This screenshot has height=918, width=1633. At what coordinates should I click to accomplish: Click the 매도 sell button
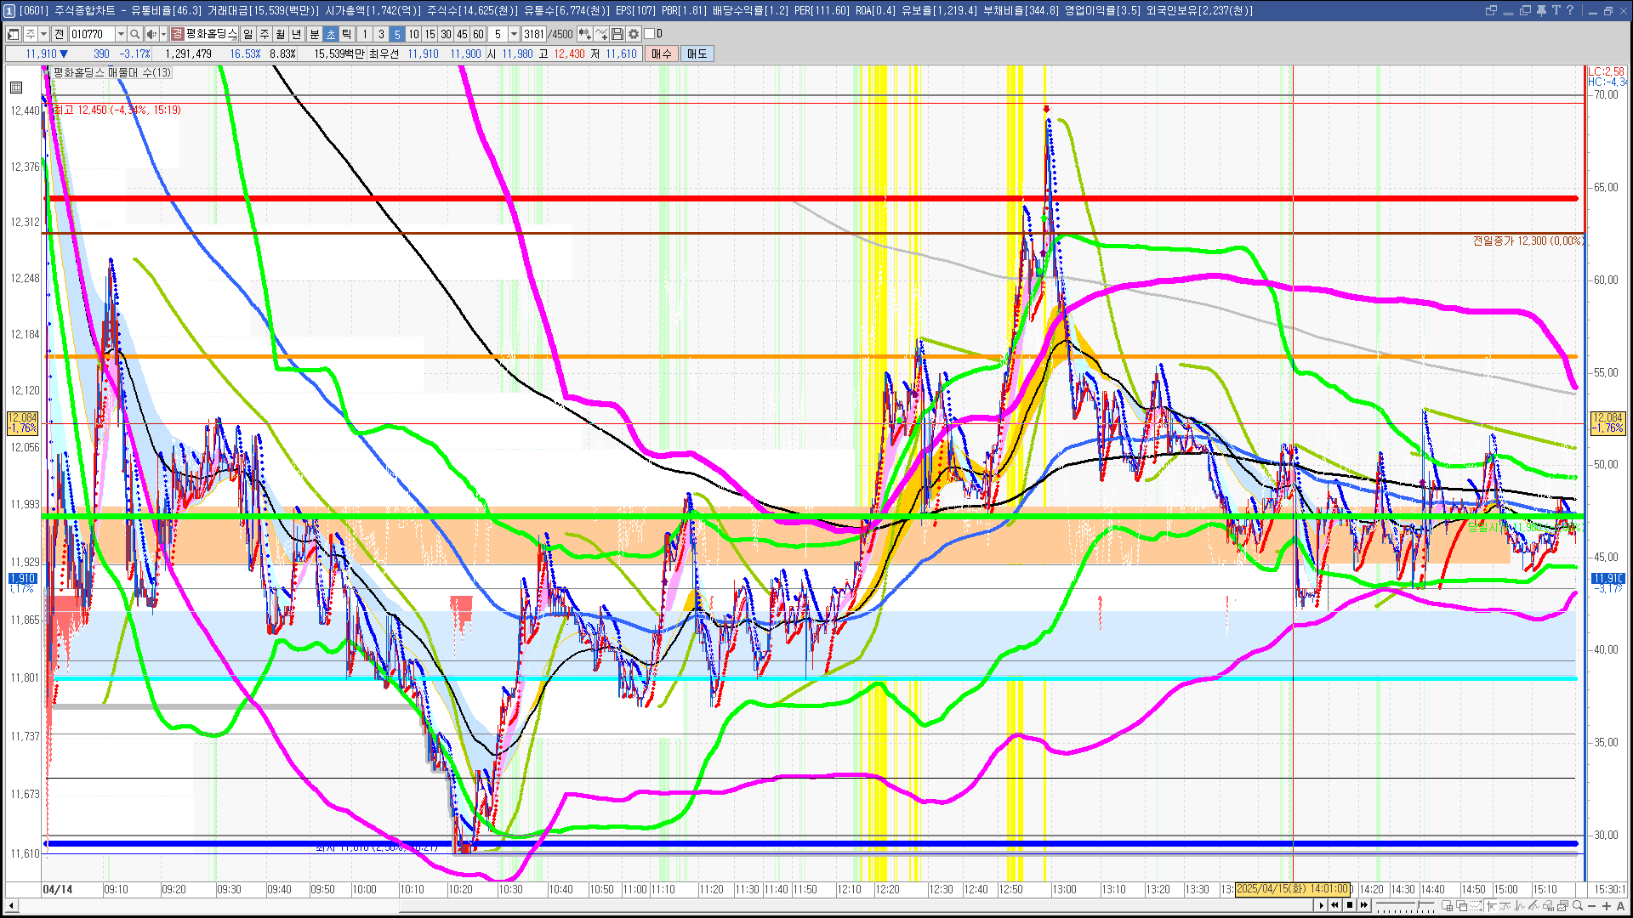tap(697, 54)
